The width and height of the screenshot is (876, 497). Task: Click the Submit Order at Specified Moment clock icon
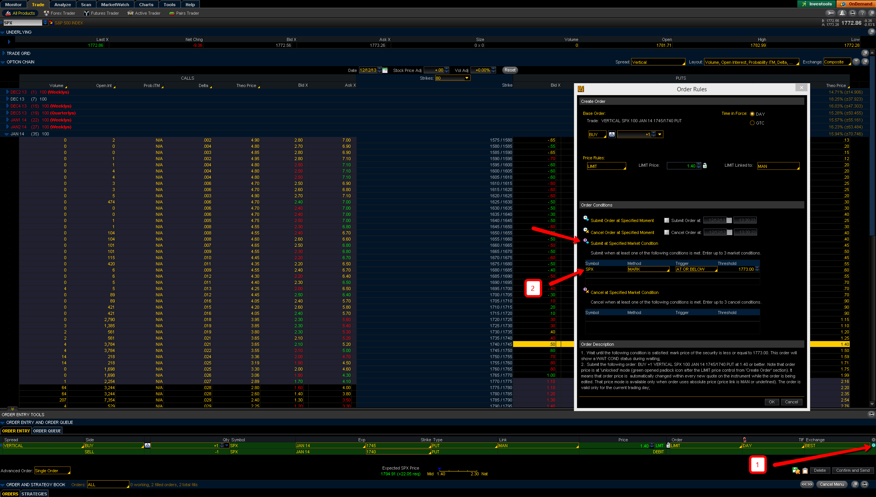(x=586, y=219)
